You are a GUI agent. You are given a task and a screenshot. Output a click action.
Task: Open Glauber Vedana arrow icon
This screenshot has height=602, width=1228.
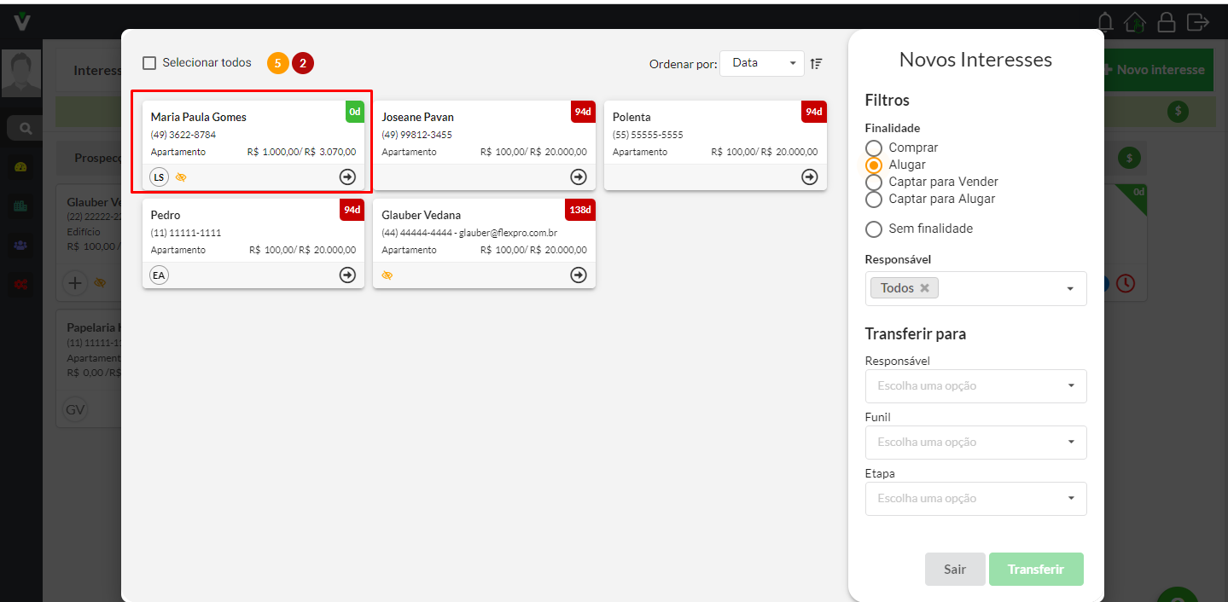579,275
